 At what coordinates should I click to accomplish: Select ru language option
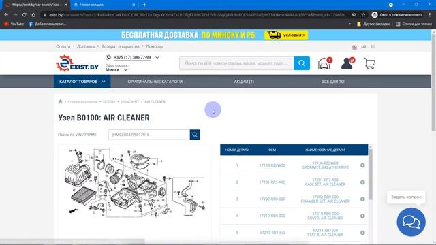354,46
